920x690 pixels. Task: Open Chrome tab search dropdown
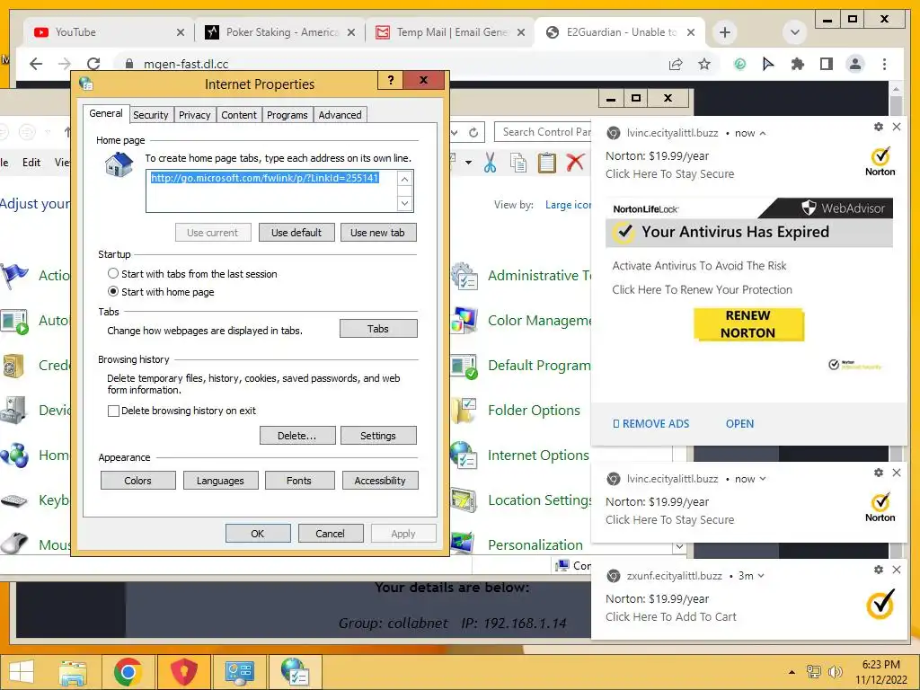pos(794,32)
